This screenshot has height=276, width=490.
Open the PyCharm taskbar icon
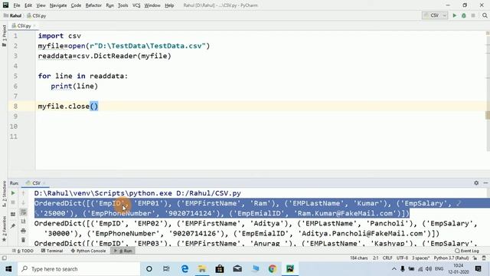click(290, 269)
